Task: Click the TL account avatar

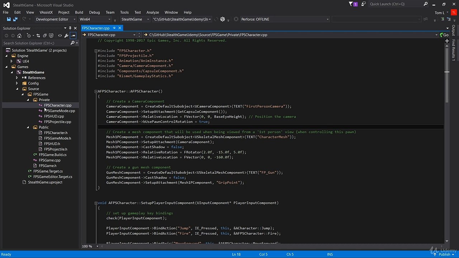Action: (453, 13)
